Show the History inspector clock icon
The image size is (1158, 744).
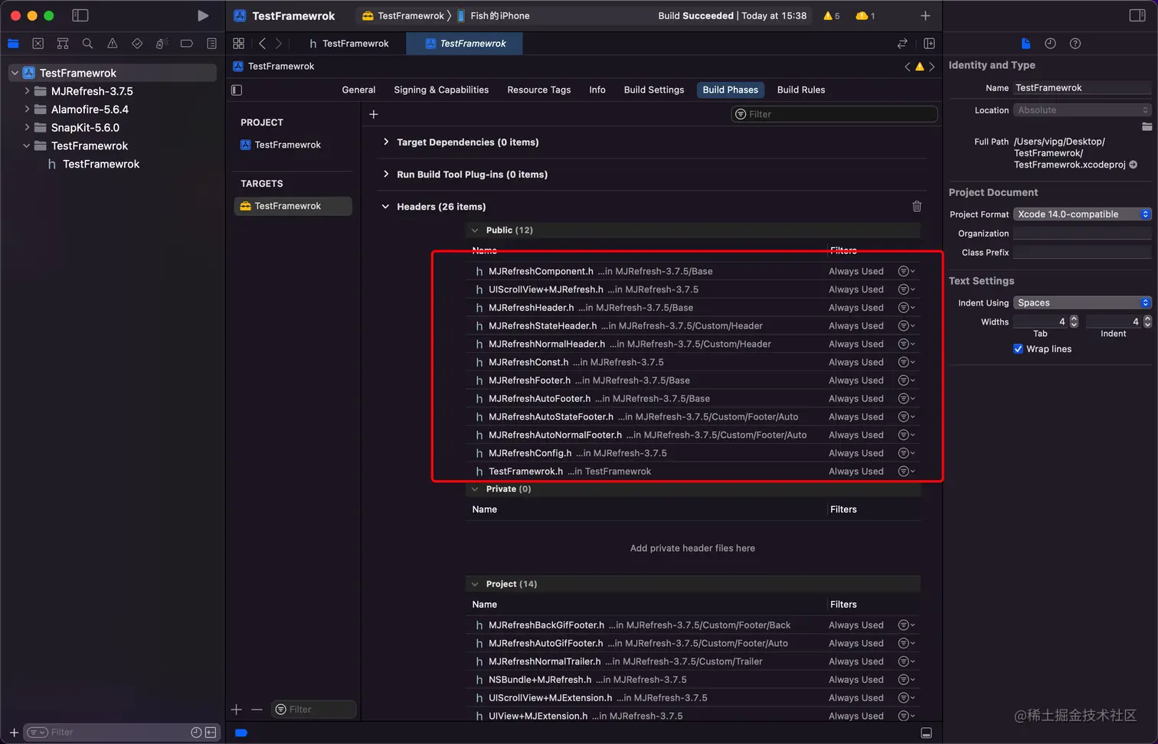click(x=1050, y=44)
